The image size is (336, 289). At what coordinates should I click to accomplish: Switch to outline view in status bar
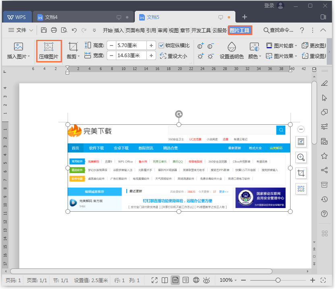(x=186, y=280)
